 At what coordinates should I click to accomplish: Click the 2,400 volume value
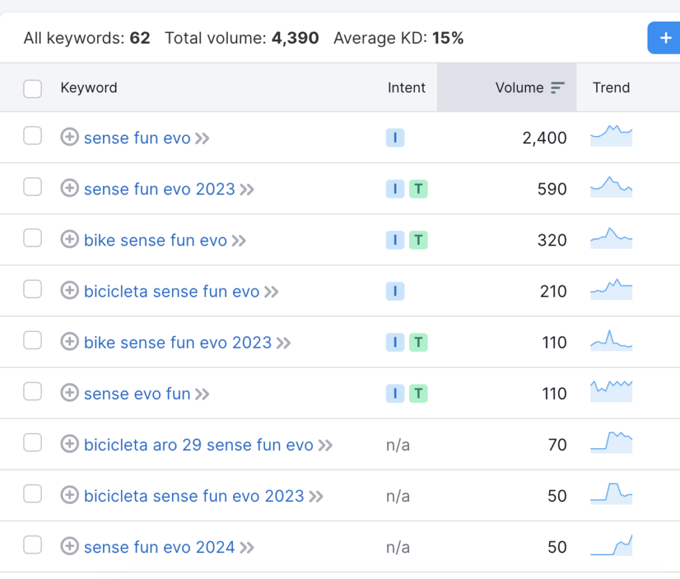545,138
